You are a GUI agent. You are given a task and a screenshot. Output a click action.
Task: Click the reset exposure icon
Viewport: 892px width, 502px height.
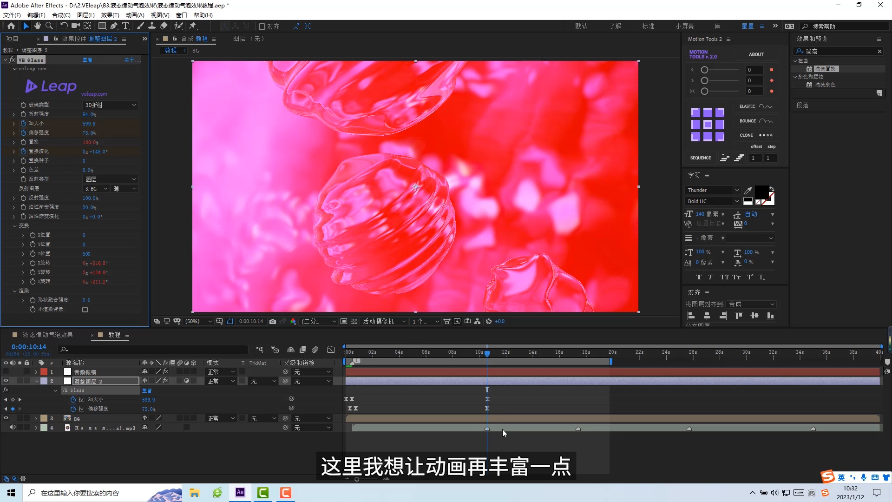coord(489,321)
